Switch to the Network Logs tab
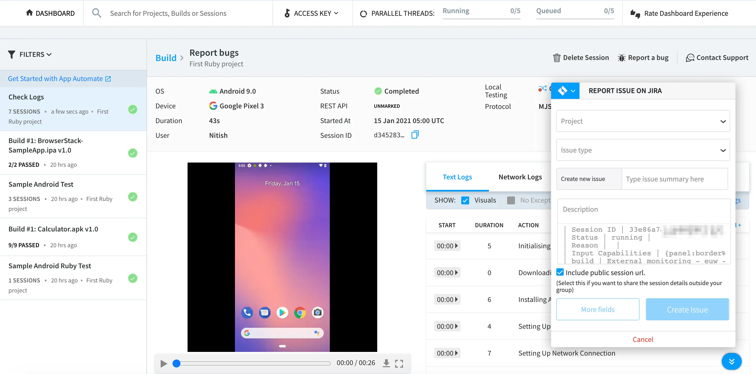The width and height of the screenshot is (756, 374). pos(520,177)
